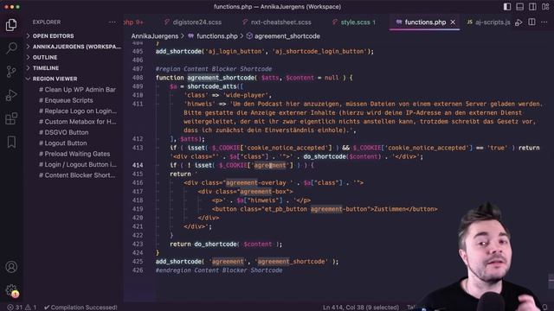The width and height of the screenshot is (554, 311).
Task: Click 'return do_shortcode' on line 423
Action: [x=203, y=244]
